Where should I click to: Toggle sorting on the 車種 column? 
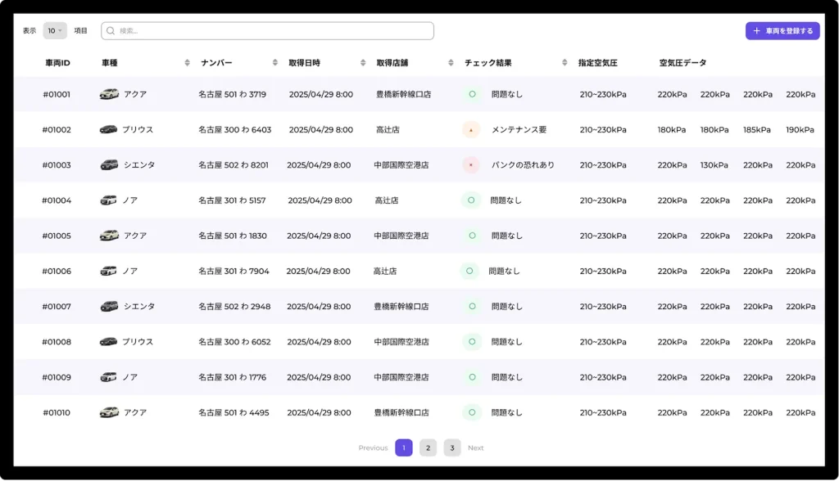[x=188, y=61]
